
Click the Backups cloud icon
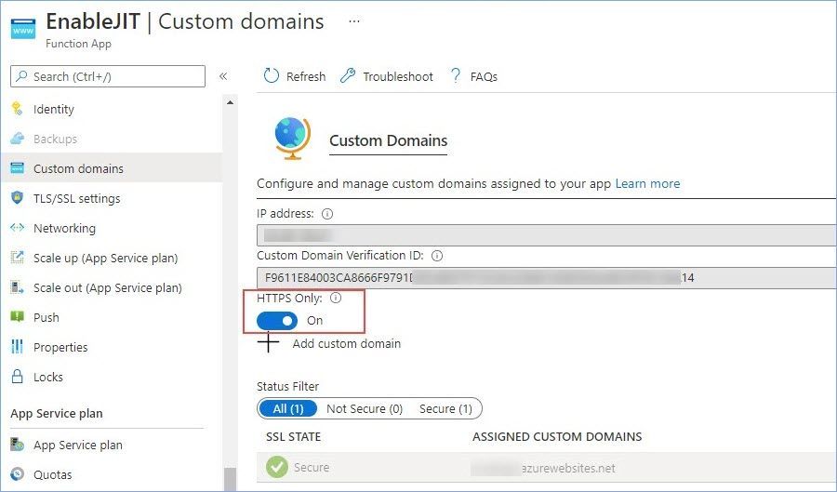coord(17,139)
